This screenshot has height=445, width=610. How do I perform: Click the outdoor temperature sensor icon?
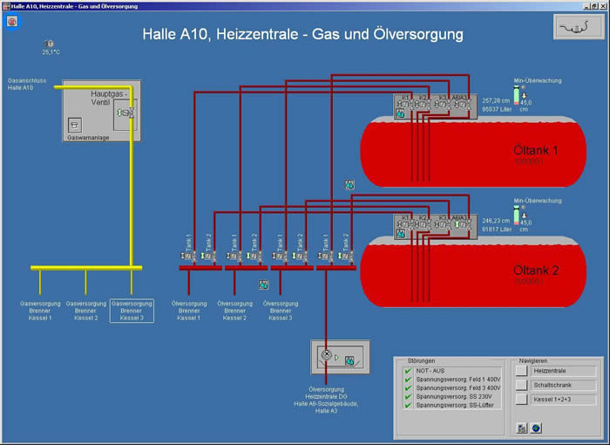(50, 43)
